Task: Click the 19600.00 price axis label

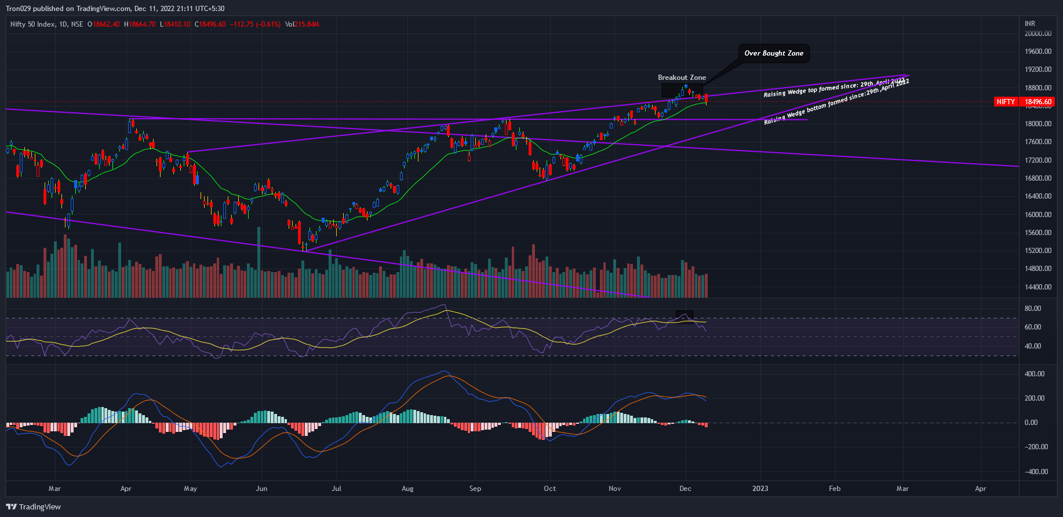Action: click(x=1038, y=52)
